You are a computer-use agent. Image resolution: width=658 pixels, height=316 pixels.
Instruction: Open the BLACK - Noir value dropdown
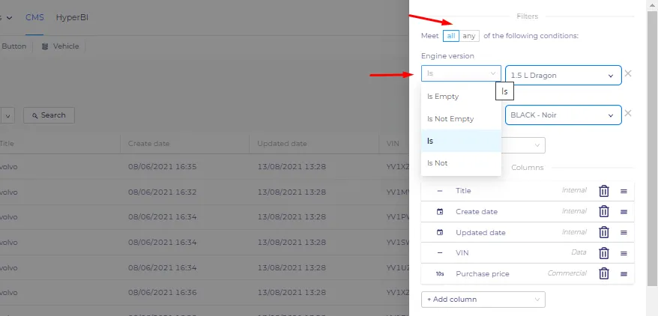tap(563, 115)
